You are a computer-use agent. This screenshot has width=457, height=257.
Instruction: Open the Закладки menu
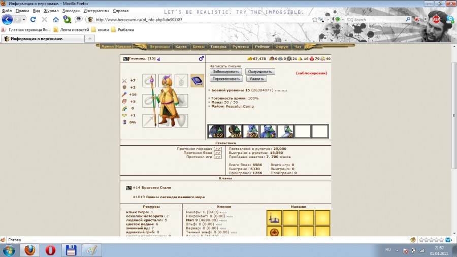(71, 11)
